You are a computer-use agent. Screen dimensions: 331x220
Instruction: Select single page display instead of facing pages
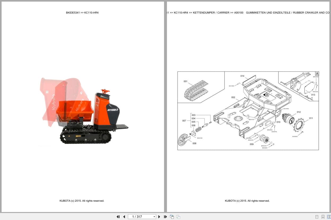pyautogui.click(x=317, y=217)
